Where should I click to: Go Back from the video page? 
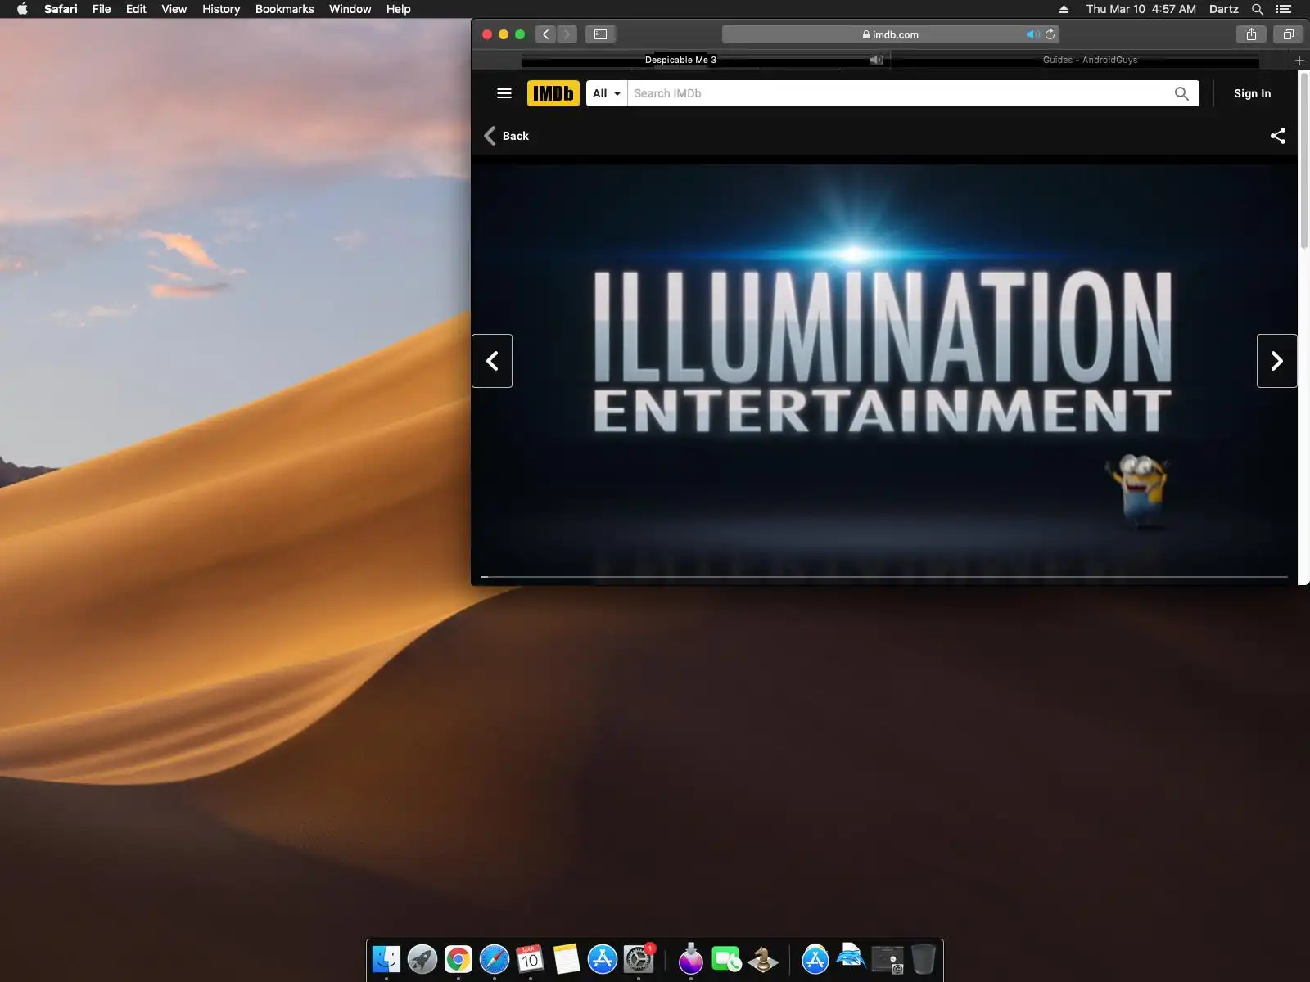(507, 136)
